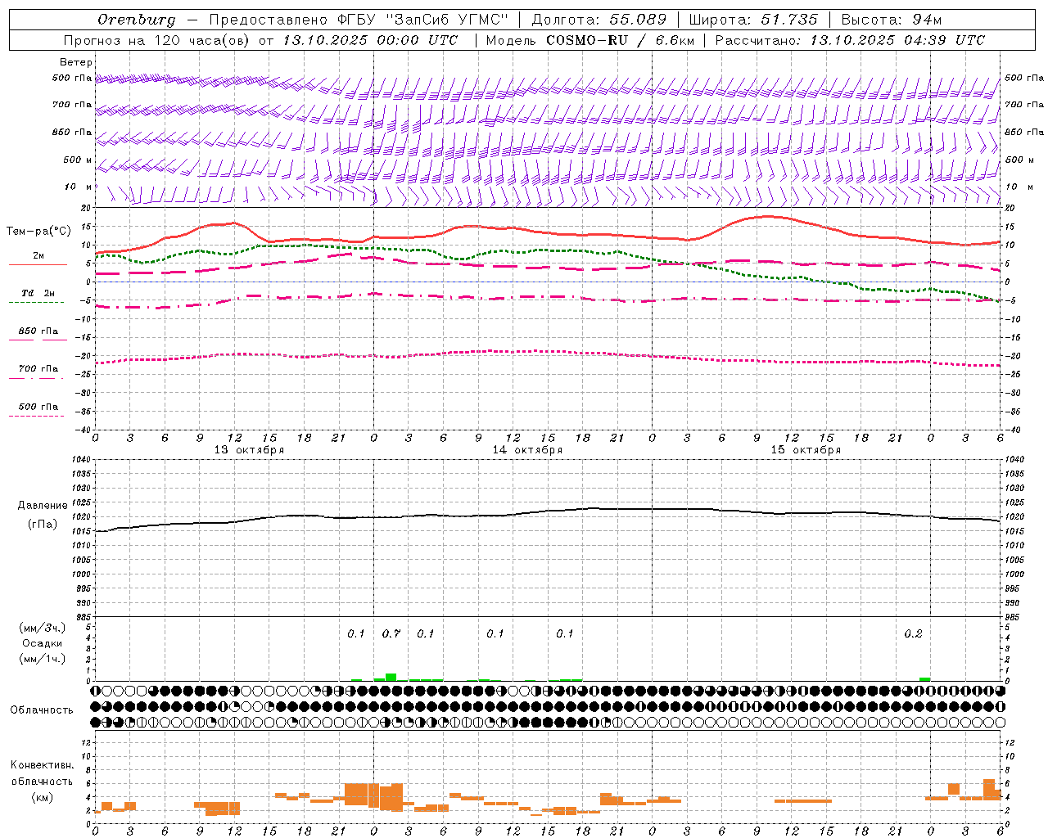Image resolution: width=1048 pixels, height=838 pixels.
Task: Click the '2м' temperature legend entry
Action: click(38, 256)
